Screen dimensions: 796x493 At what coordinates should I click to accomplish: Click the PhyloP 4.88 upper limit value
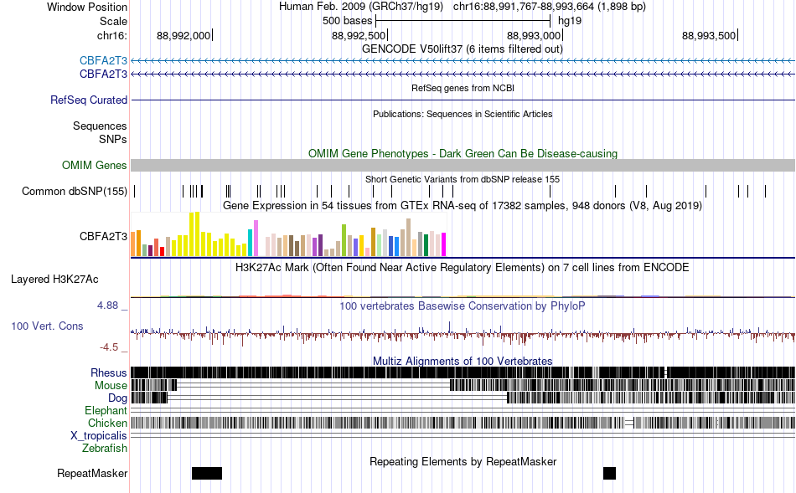107,306
